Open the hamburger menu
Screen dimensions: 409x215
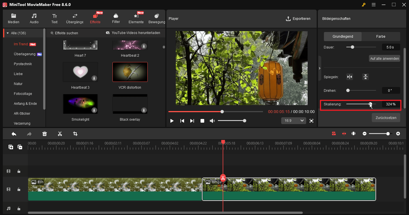click(x=373, y=5)
